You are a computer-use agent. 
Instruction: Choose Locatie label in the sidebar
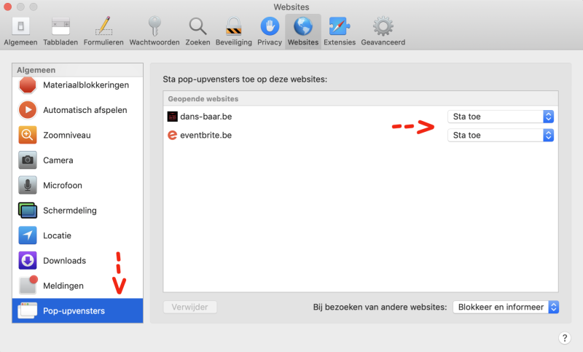(x=57, y=235)
